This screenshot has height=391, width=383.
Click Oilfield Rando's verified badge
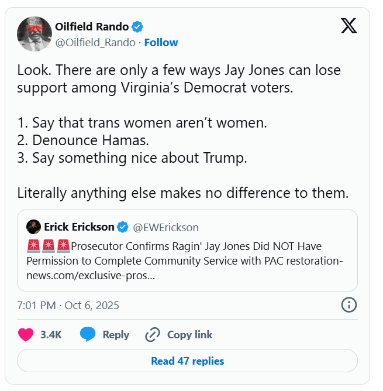coord(137,26)
